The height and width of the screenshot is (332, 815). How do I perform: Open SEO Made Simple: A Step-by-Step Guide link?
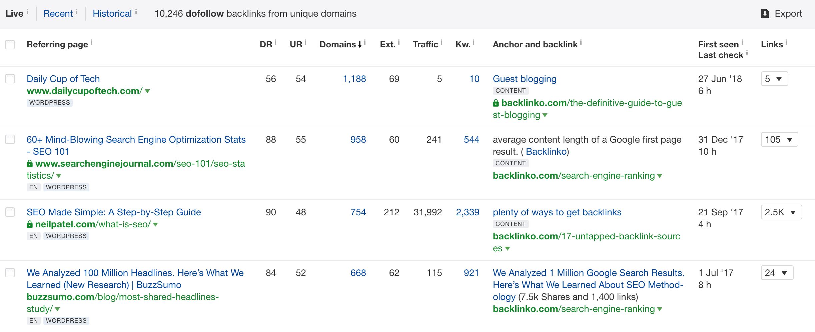pyautogui.click(x=114, y=212)
